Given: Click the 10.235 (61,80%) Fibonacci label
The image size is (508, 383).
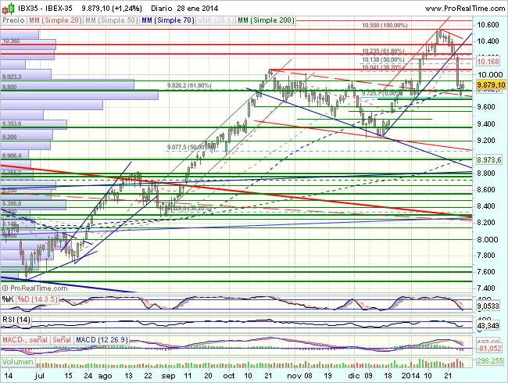Looking at the screenshot, I should point(383,51).
